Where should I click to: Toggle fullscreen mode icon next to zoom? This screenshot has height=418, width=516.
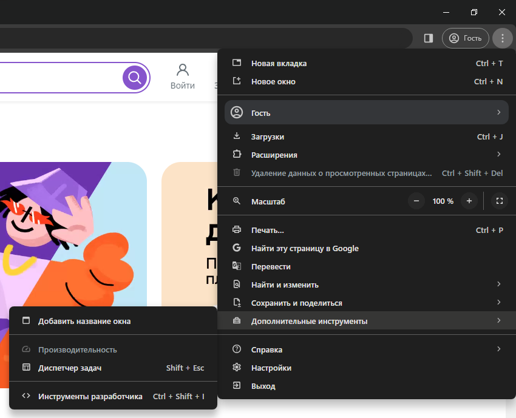pyautogui.click(x=500, y=201)
